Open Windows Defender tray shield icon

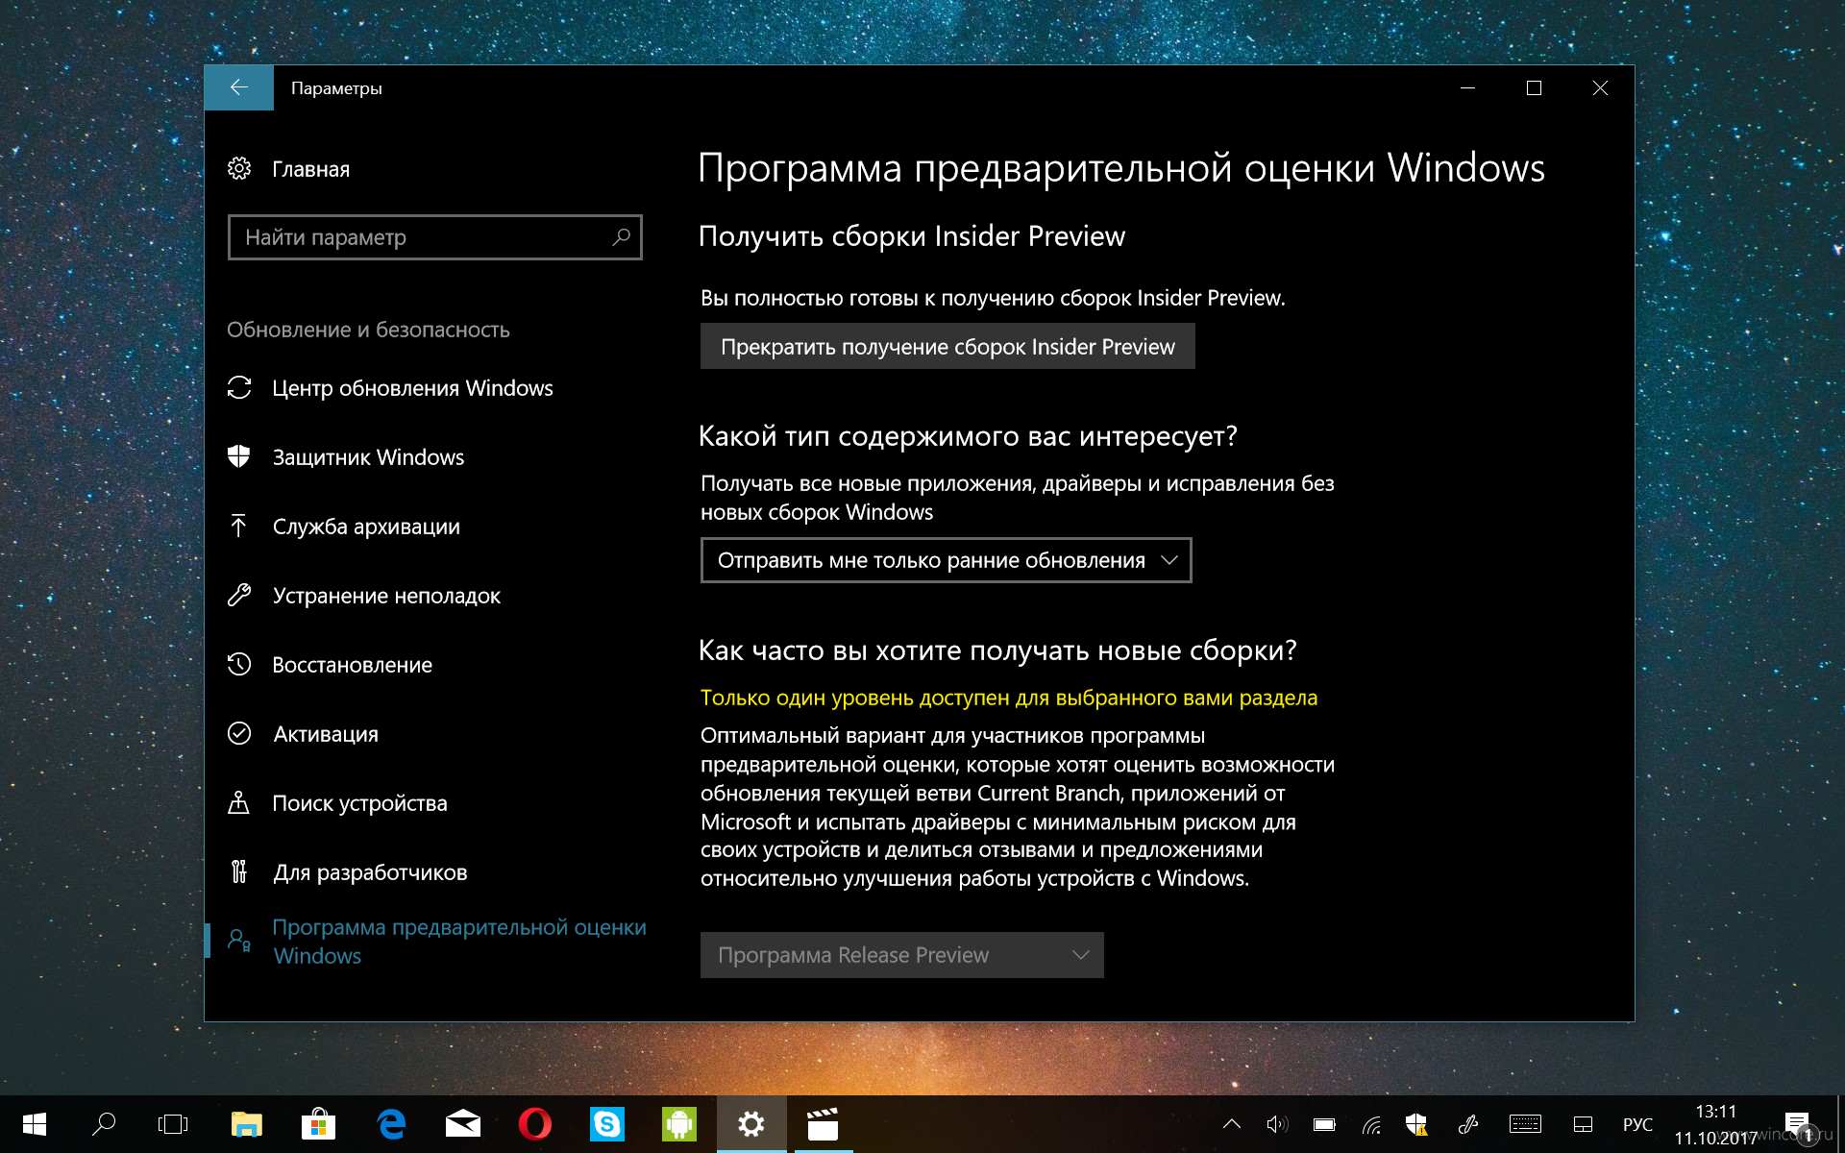click(1416, 1124)
